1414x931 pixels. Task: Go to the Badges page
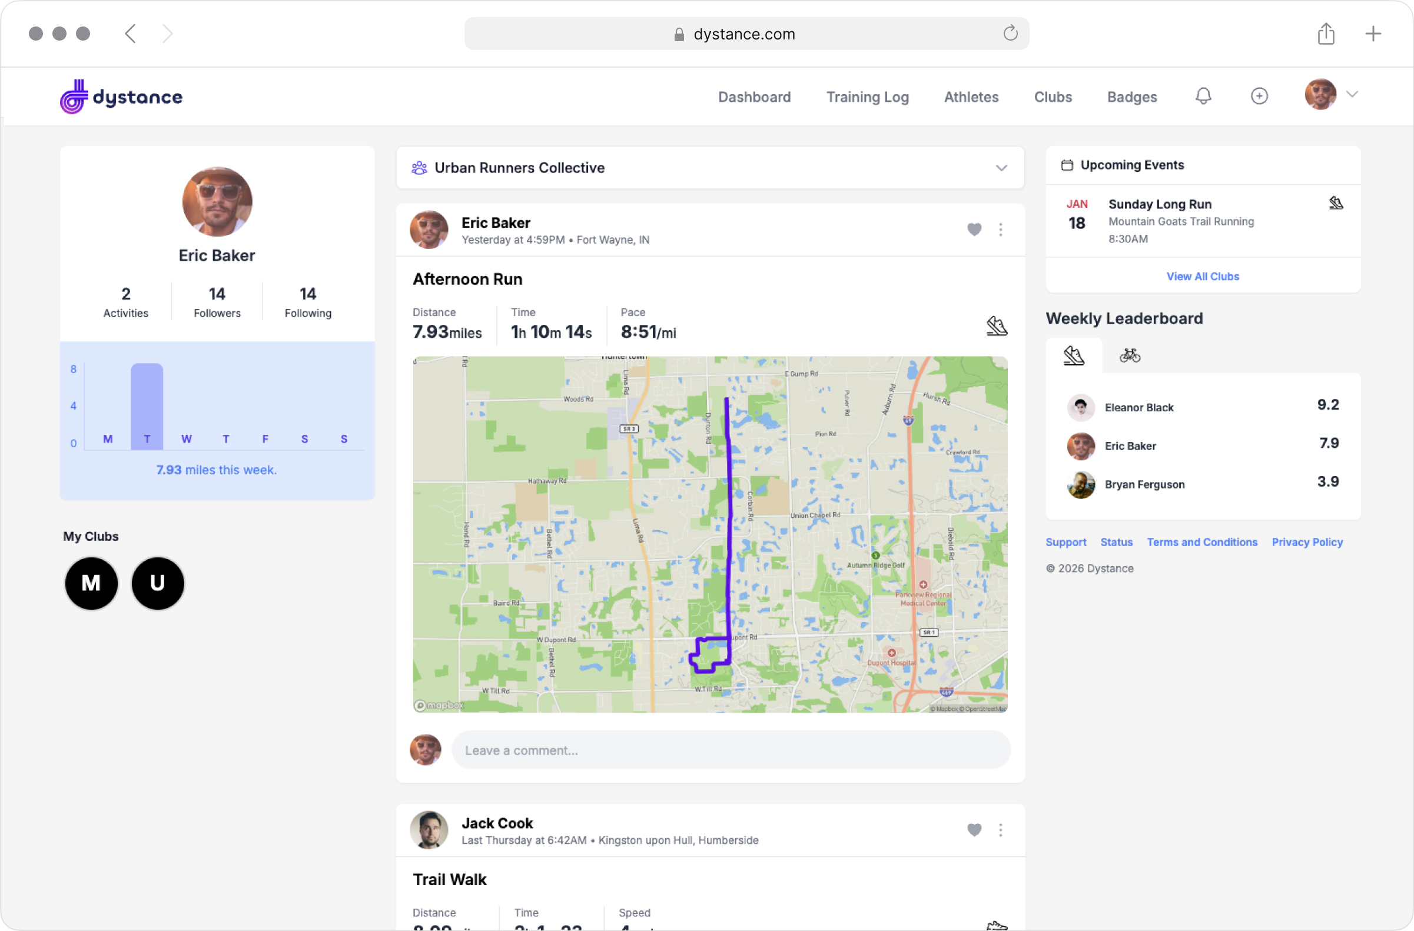pos(1132,97)
